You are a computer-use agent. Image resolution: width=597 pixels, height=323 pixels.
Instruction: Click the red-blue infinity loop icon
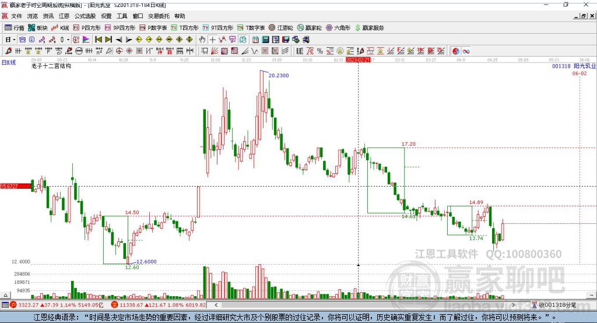[466, 51]
